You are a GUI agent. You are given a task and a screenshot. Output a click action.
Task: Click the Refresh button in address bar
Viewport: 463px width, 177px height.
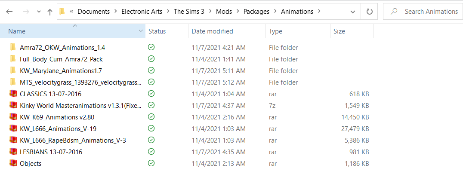pyautogui.click(x=369, y=12)
